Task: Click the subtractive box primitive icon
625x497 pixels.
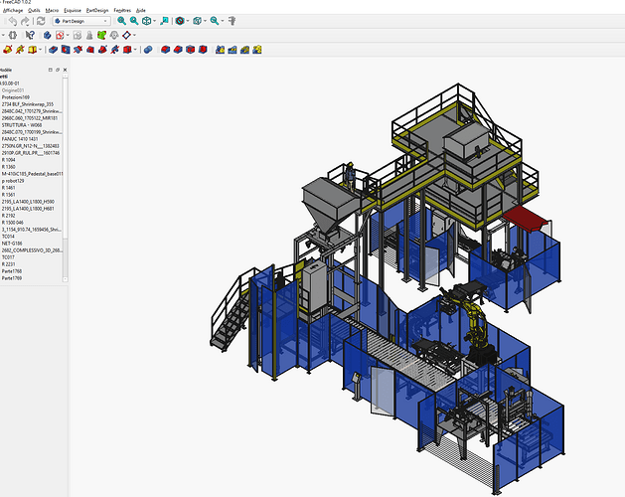Action: [x=127, y=50]
